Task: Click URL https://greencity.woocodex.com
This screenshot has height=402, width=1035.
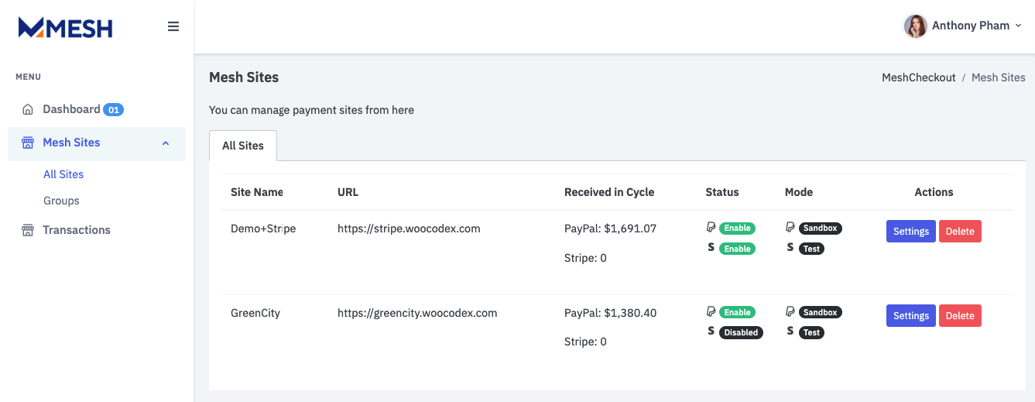Action: tap(417, 313)
